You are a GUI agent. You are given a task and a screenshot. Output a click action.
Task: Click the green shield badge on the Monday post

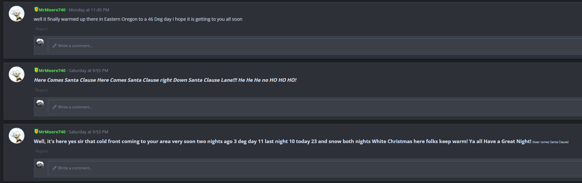pos(36,9)
